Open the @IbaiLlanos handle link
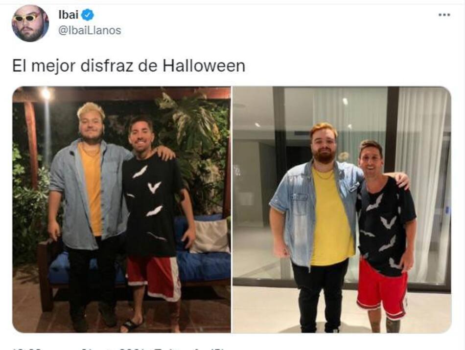465x350 pixels. tap(90, 30)
